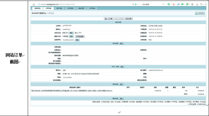Click the green download extension icon
The height and width of the screenshot is (116, 209).
point(169,4)
